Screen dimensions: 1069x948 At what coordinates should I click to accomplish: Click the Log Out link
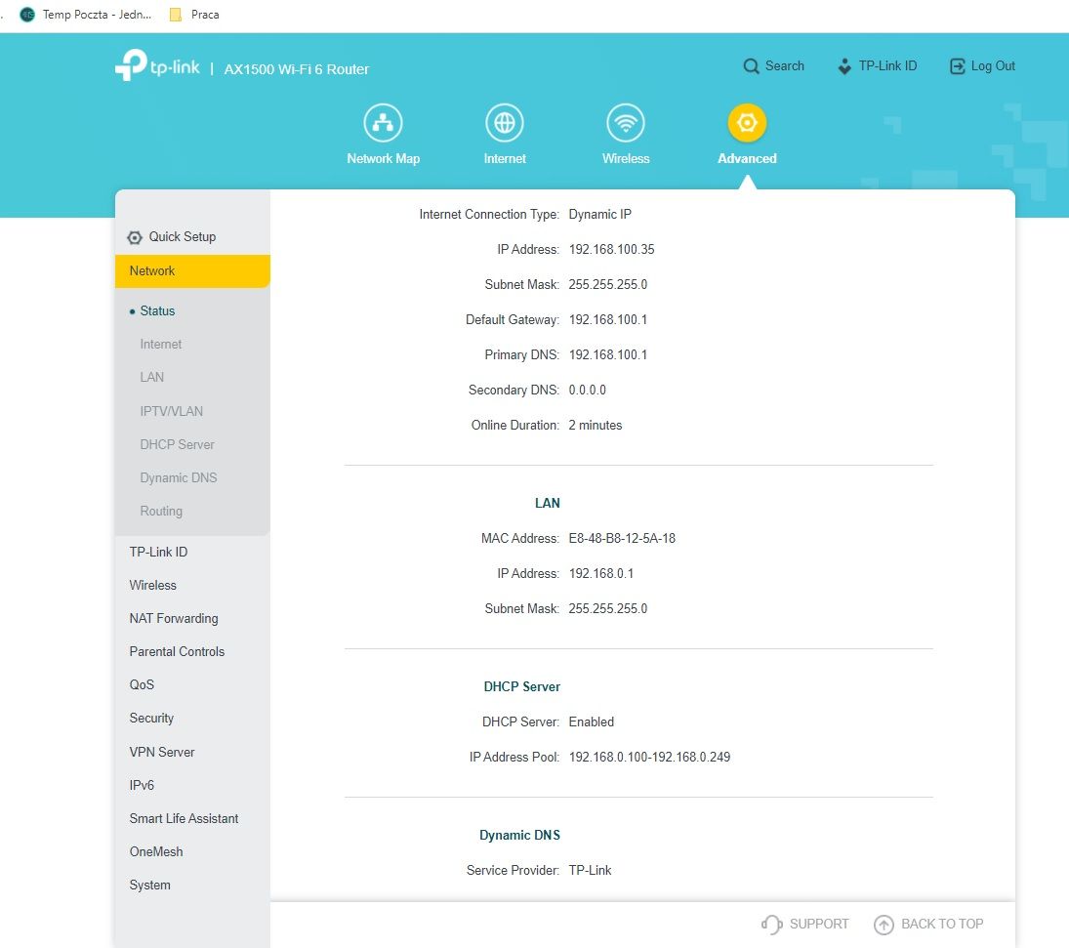pos(993,66)
